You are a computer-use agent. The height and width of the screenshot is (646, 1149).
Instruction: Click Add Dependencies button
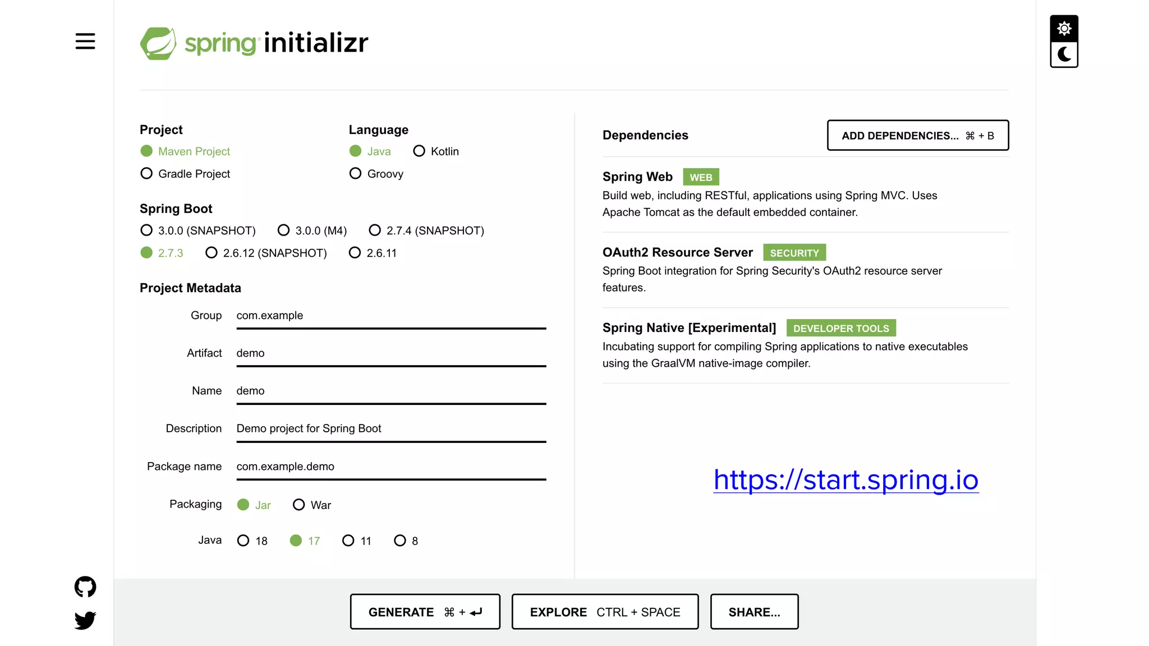click(917, 135)
